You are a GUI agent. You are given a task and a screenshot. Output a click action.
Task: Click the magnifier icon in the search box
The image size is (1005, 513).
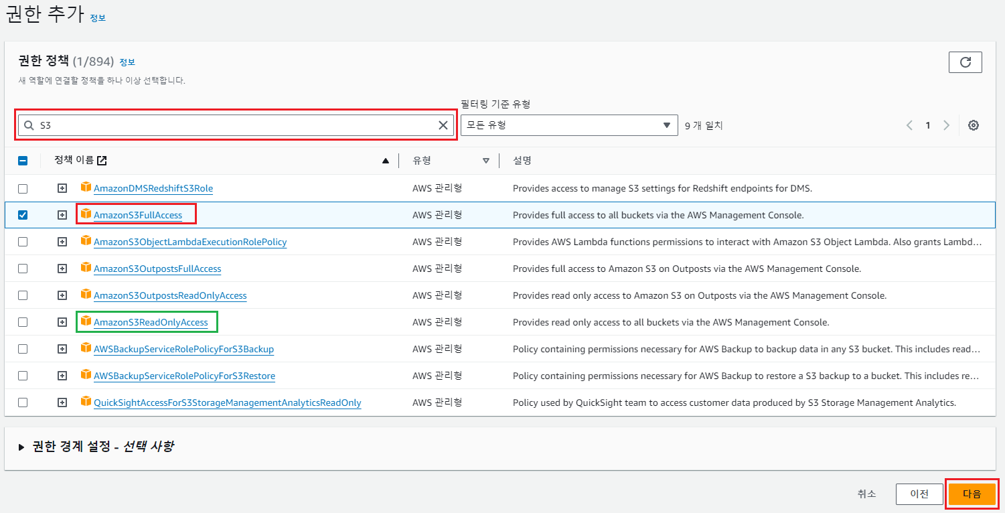(x=29, y=125)
